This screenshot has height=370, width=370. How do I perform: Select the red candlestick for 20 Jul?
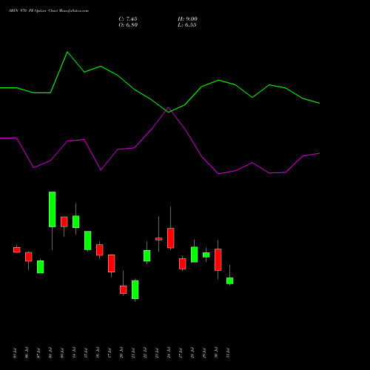click(x=124, y=289)
